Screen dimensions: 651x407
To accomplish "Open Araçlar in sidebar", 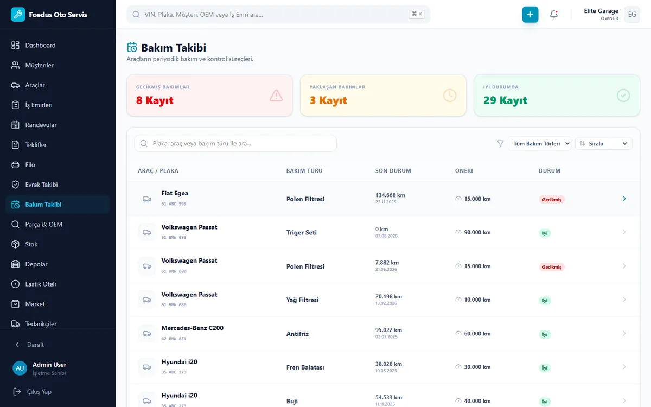I will (58, 85).
